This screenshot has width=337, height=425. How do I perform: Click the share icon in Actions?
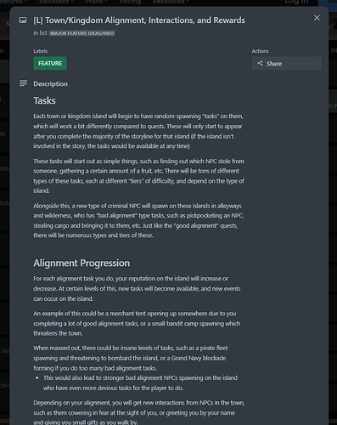[260, 63]
